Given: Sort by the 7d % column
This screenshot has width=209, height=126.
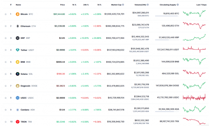Looking at the screenshot, I should click(99, 5).
